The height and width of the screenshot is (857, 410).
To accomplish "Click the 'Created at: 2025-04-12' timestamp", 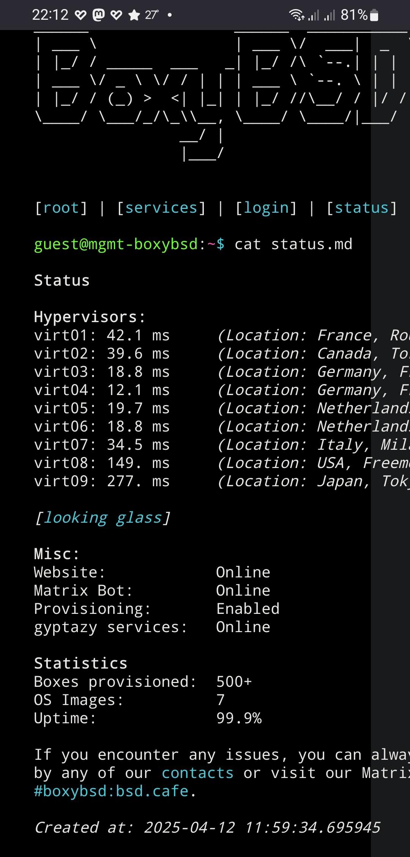I will click(x=207, y=828).
